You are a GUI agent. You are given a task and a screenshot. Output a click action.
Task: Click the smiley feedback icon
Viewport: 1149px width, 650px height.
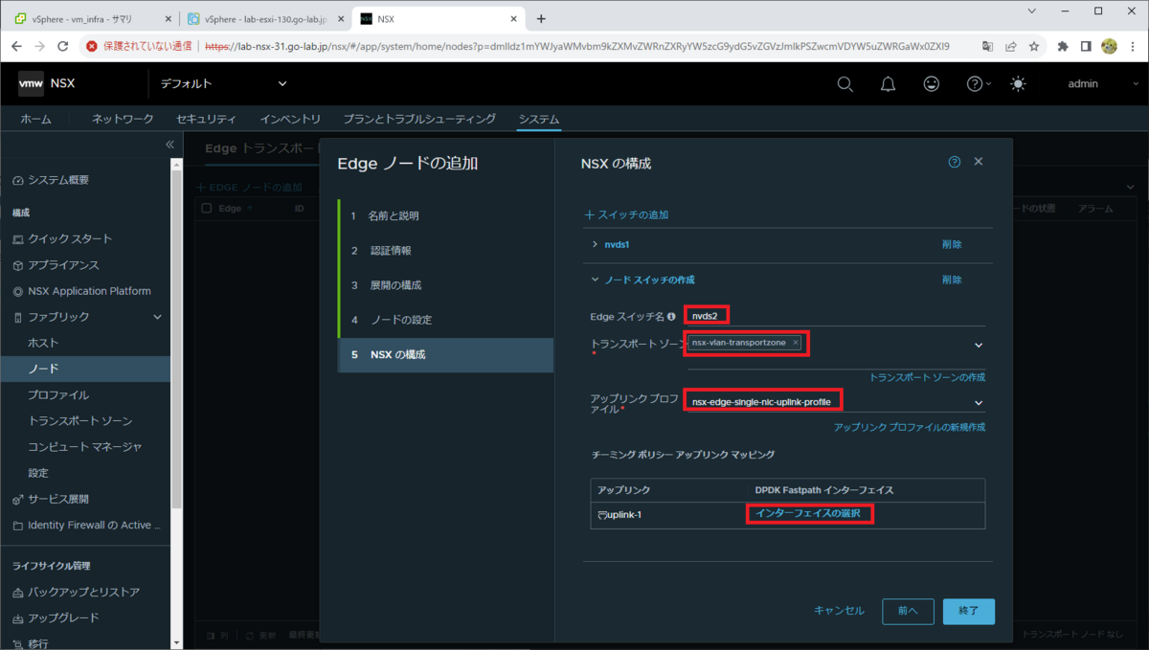coord(931,84)
